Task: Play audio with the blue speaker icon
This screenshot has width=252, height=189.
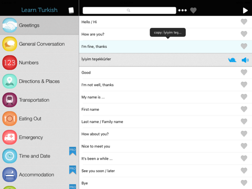Action: 245,60
